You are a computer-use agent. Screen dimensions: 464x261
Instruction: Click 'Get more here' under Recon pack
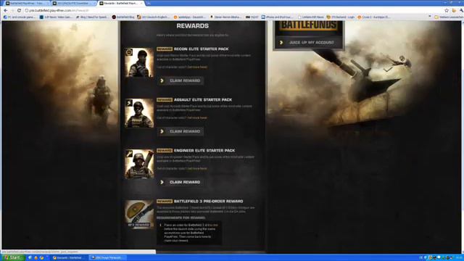click(197, 67)
